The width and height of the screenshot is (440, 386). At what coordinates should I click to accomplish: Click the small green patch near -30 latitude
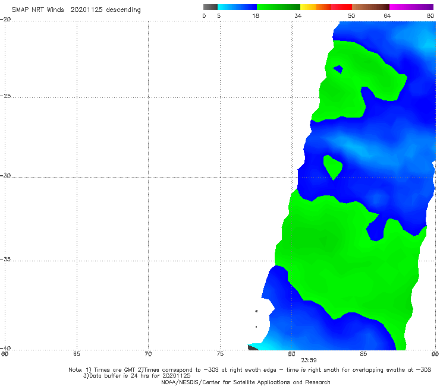tap(333, 167)
